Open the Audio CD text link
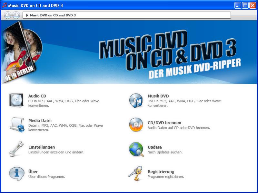The image size is (258, 193). click(37, 96)
